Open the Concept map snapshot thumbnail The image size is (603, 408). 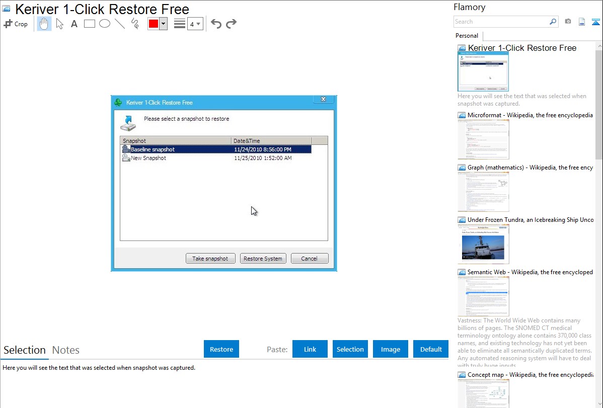click(x=483, y=393)
